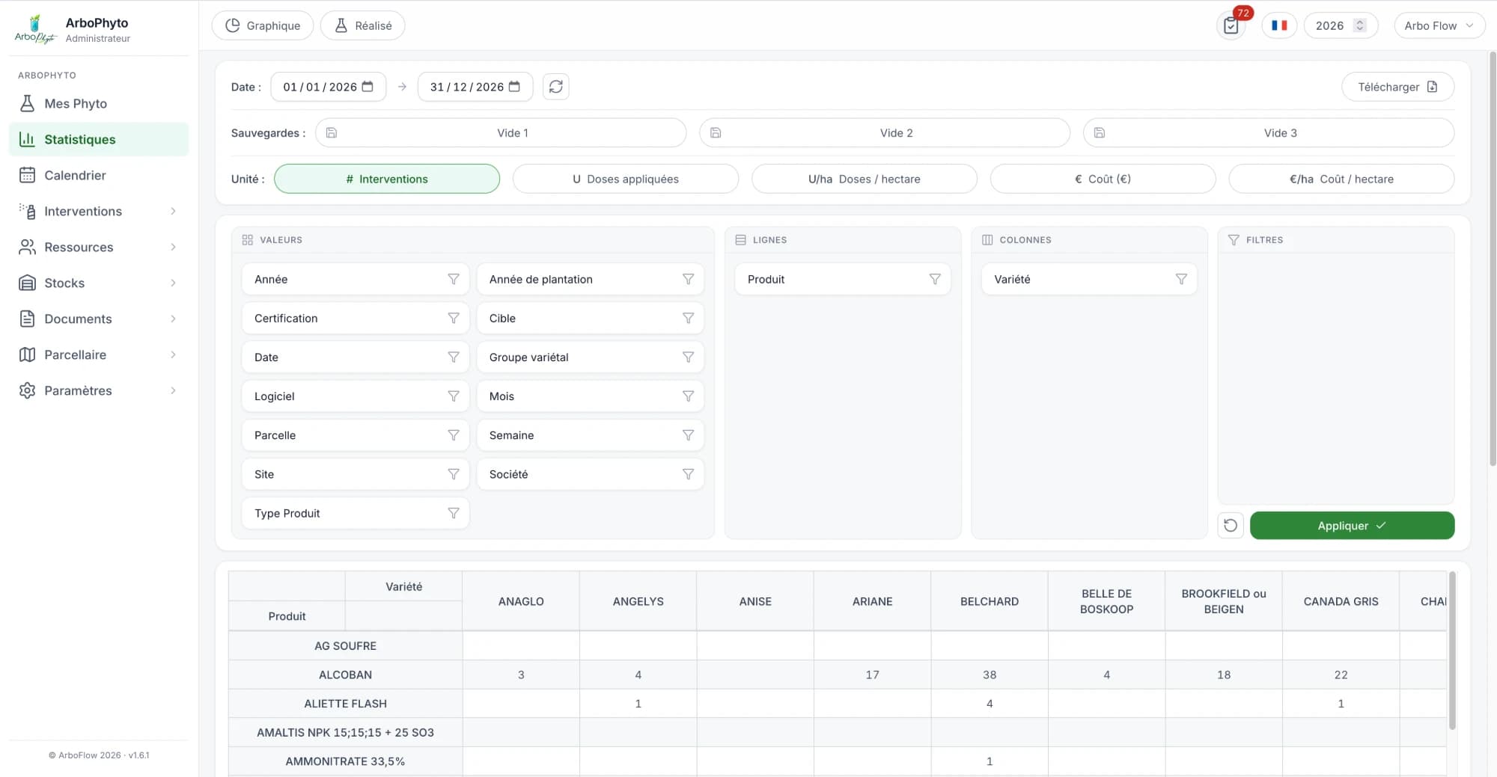
Task: Click the reset arrow icon beside Appliquer
Action: [1231, 526]
